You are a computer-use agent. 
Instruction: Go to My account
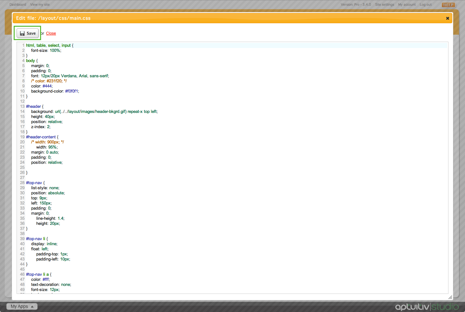click(407, 4)
